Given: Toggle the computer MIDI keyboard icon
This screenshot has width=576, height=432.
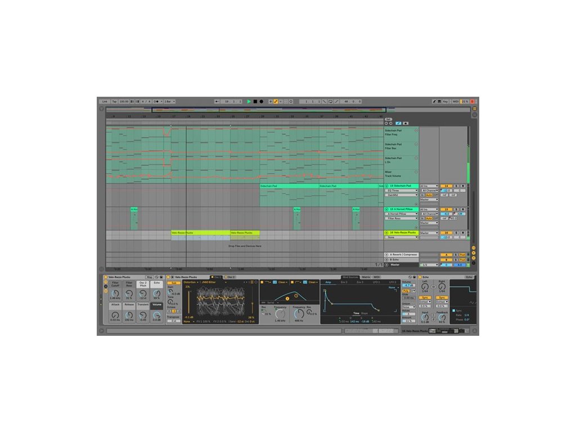Looking at the screenshot, I should point(439,101).
